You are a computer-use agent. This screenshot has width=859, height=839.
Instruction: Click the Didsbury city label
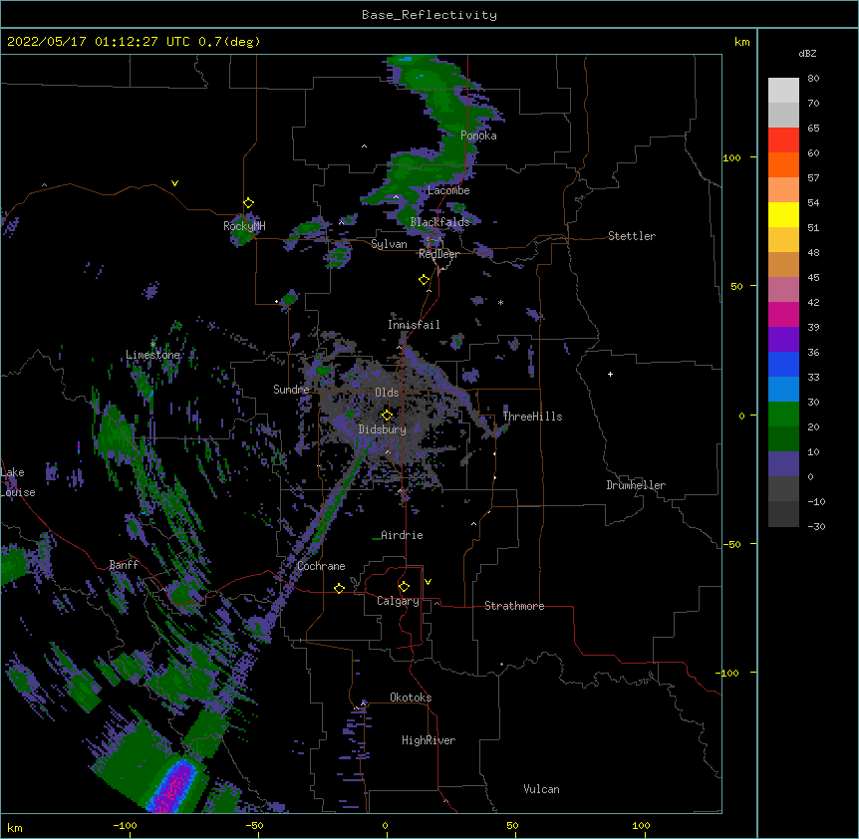(383, 429)
